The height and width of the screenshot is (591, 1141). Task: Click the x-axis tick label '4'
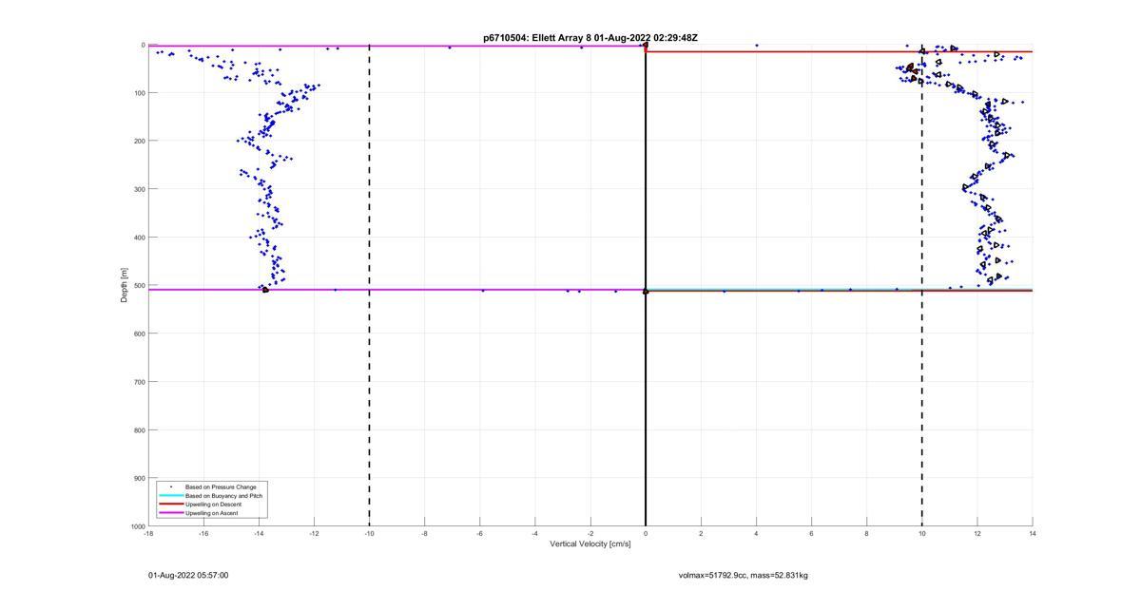pos(756,534)
